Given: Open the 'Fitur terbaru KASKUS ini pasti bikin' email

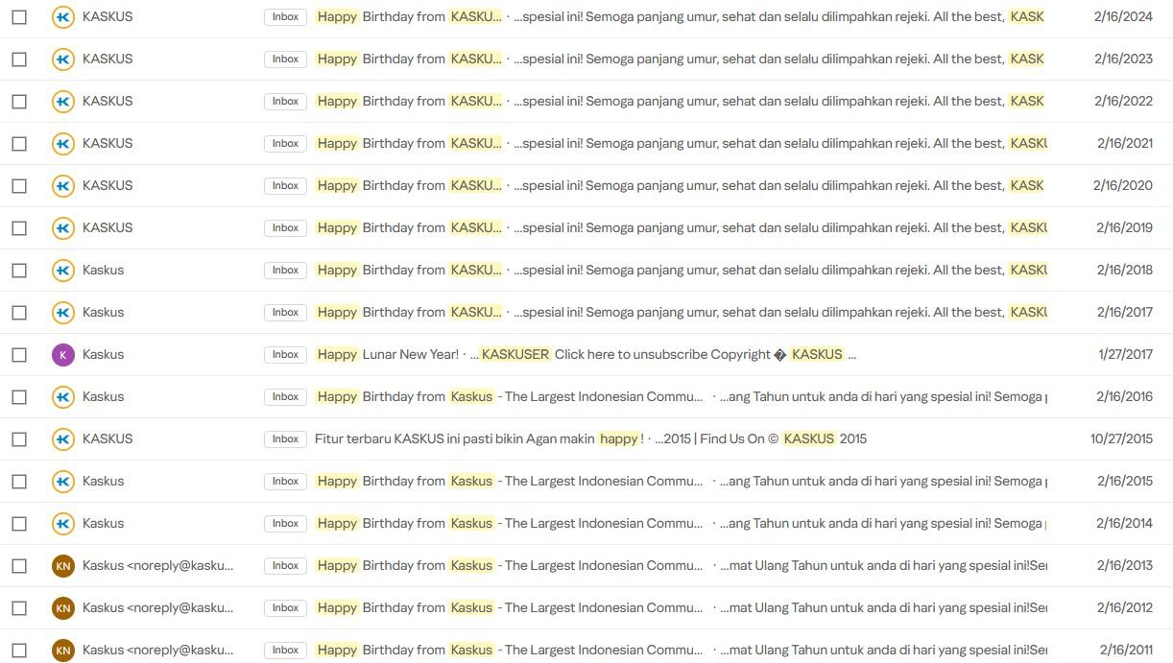Looking at the screenshot, I should pos(479,438).
